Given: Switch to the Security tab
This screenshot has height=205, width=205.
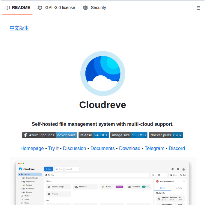Looking at the screenshot, I should [94, 8].
